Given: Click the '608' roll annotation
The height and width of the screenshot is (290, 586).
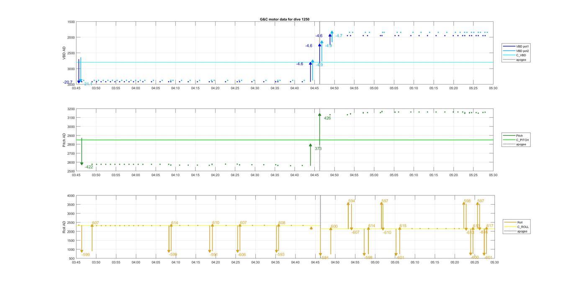Looking at the screenshot, I should (282, 223).
